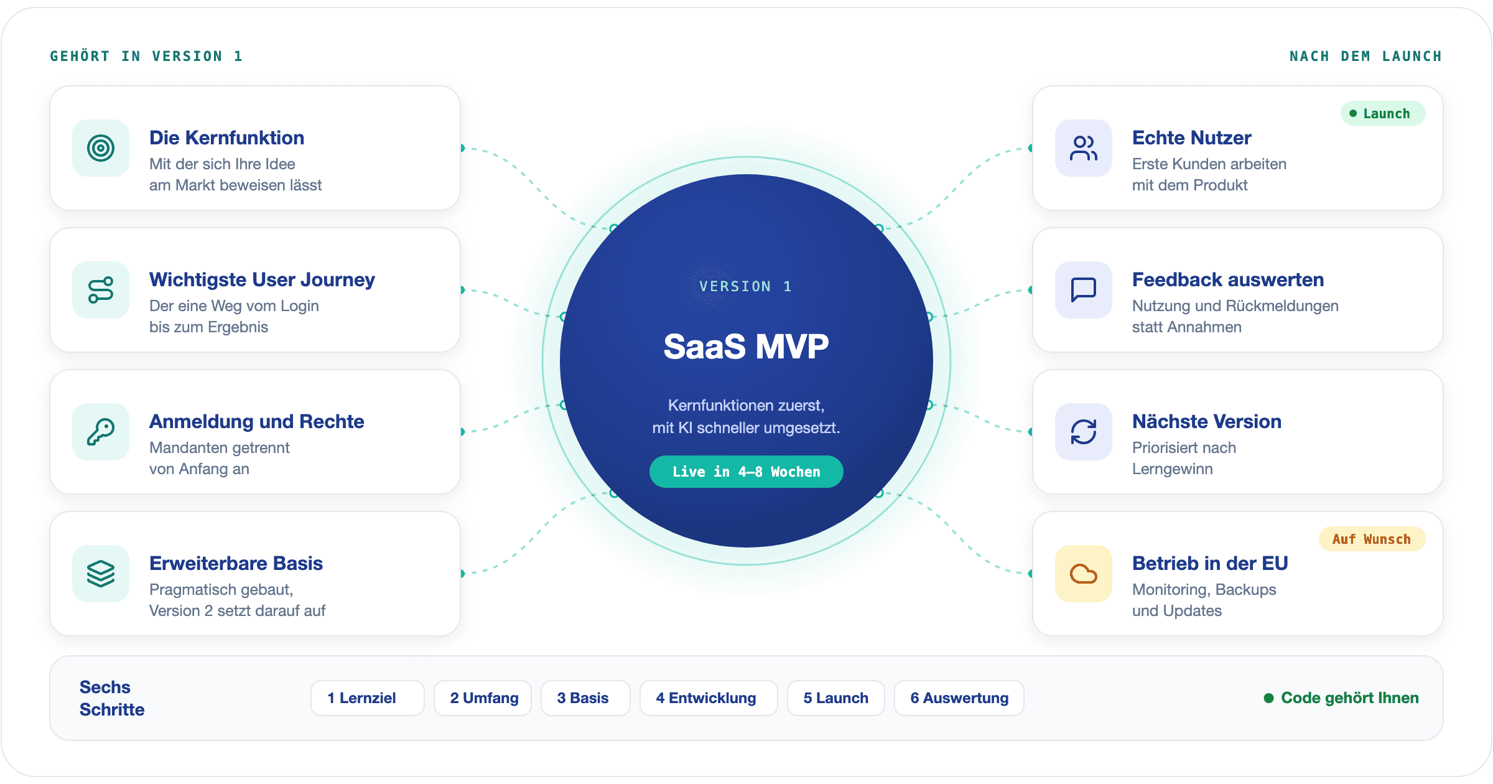Click the refresh icon beside Nächste Version
This screenshot has height=784, width=1493.
[x=1084, y=432]
